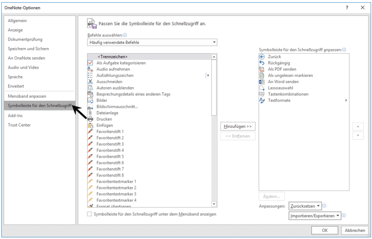Click the Hinzufügen button
This screenshot has width=372, height=239.
tap(238, 126)
